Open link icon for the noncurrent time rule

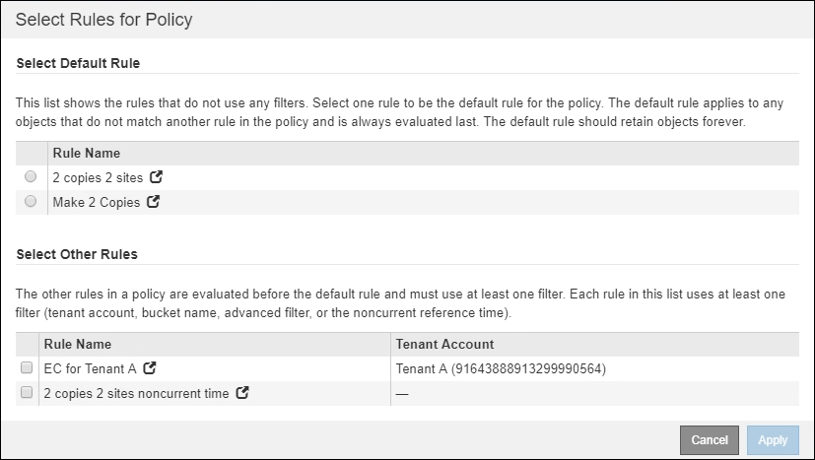(242, 393)
